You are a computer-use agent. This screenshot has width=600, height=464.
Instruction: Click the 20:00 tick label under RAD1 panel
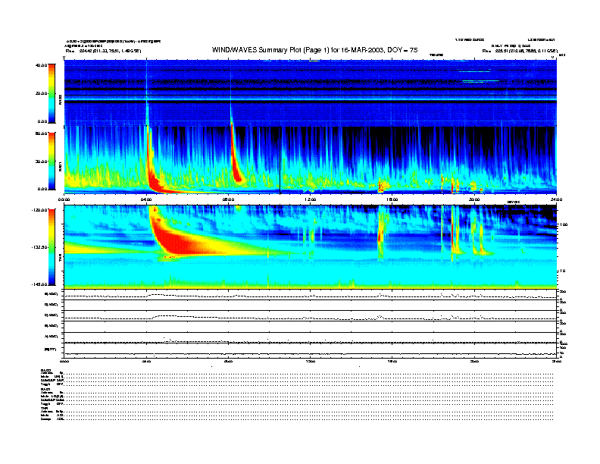pos(474,199)
